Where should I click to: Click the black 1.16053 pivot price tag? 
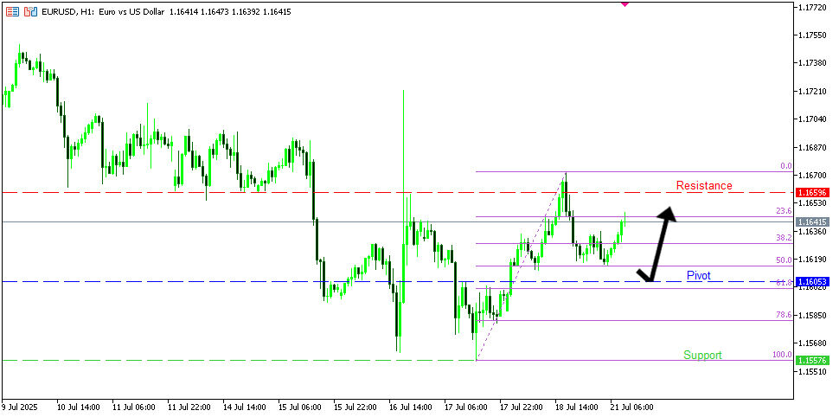[813, 282]
